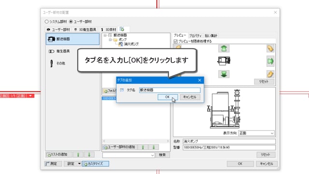Move list up with green arrow beside リストの追加
The height and width of the screenshot is (174, 309).
click(x=78, y=155)
